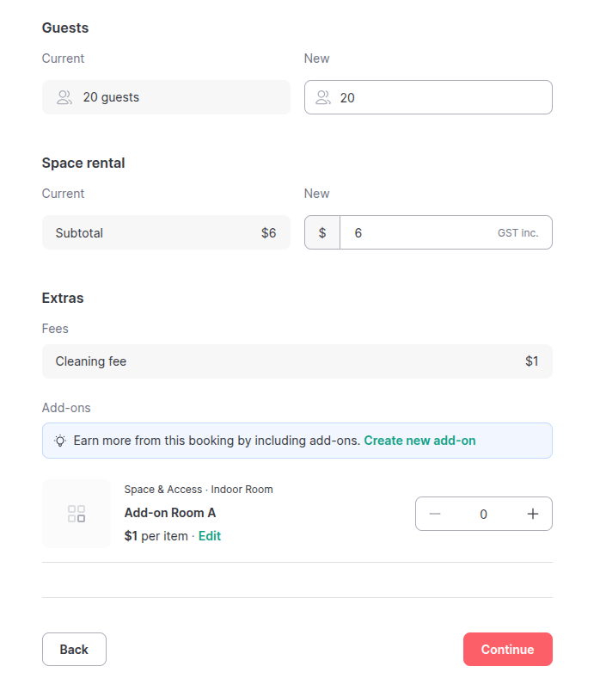The width and height of the screenshot is (600, 697).
Task: Focus the New guests number field
Action: 428,97
